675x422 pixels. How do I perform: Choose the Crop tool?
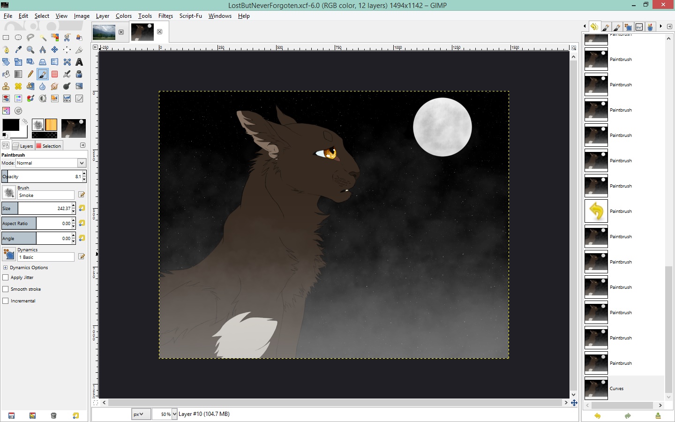pyautogui.click(x=79, y=50)
